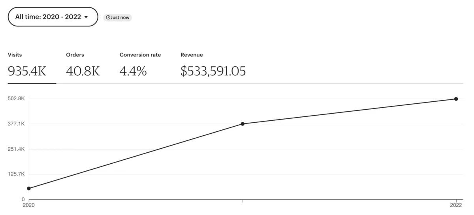Click the $533,591.05 revenue figure
The image size is (474, 215).
213,71
